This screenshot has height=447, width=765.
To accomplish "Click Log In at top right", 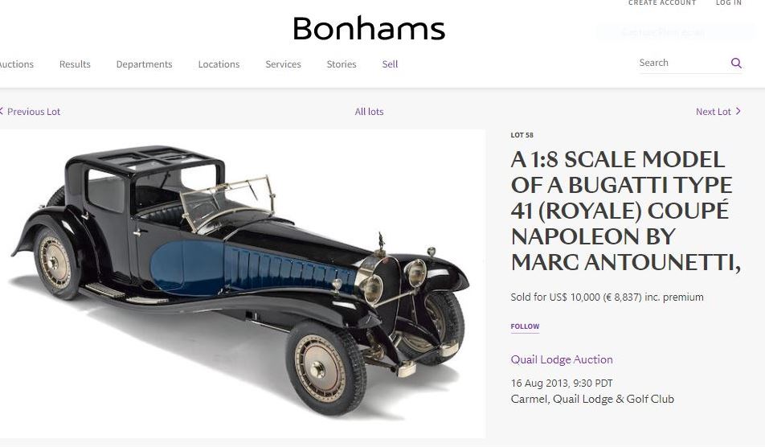I will [728, 3].
